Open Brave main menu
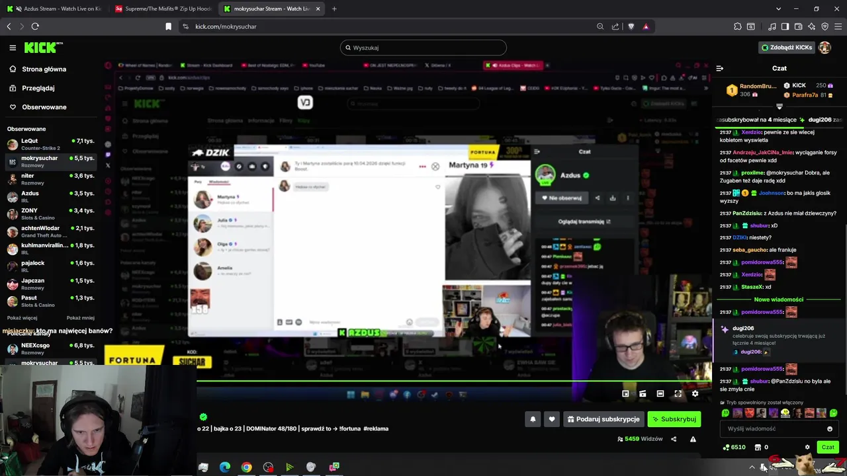Image resolution: width=847 pixels, height=476 pixels. 838,26
